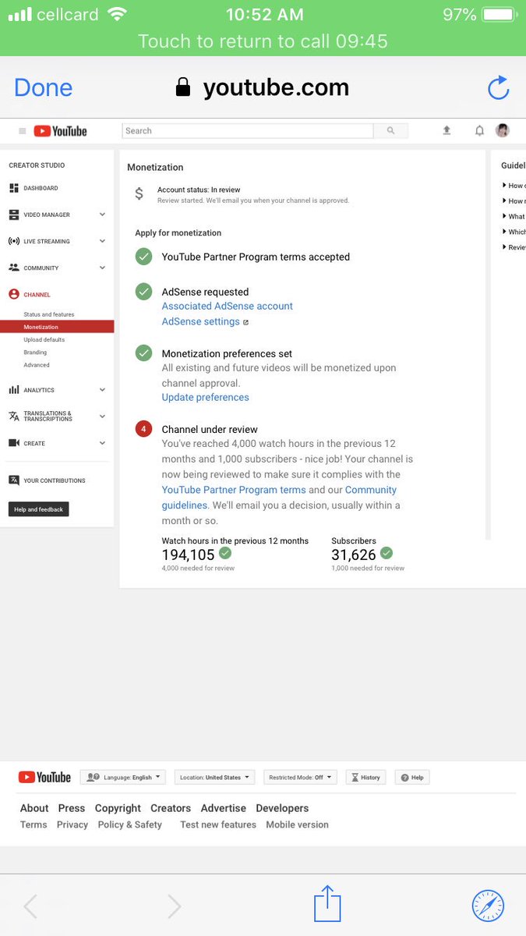The height and width of the screenshot is (936, 526).
Task: Expand Community chevron
Action: point(102,268)
